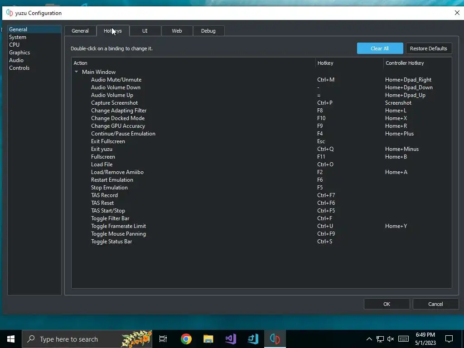The height and width of the screenshot is (348, 464).
Task: Close the yuzu Configuration window
Action: click(x=457, y=13)
